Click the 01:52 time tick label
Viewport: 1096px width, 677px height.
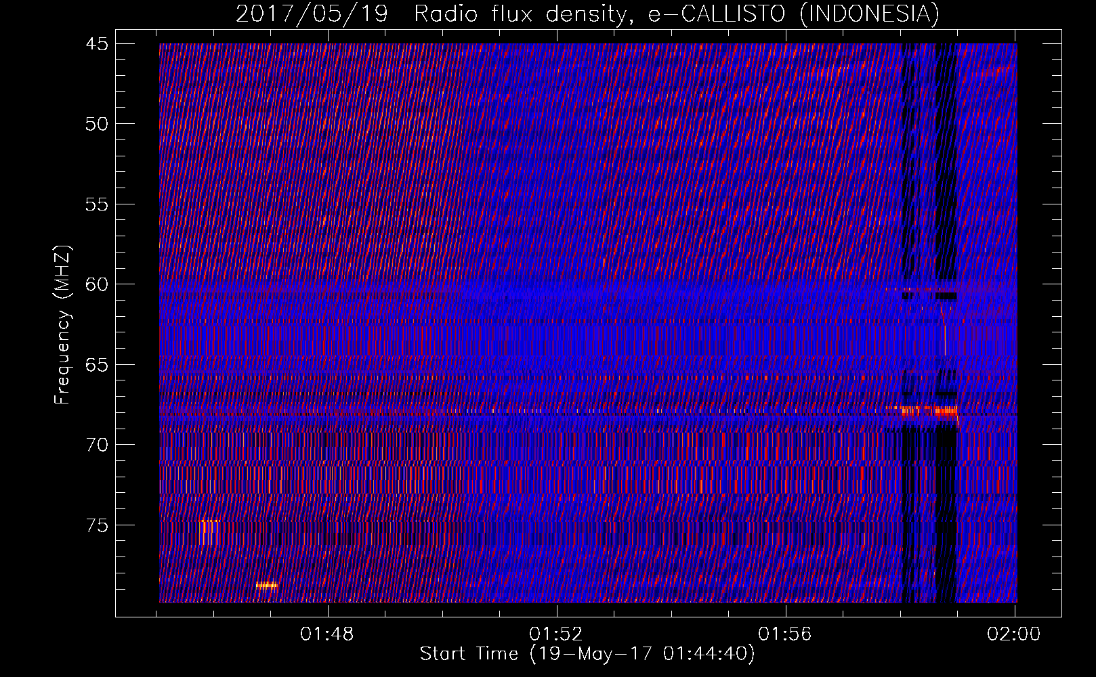556,634
